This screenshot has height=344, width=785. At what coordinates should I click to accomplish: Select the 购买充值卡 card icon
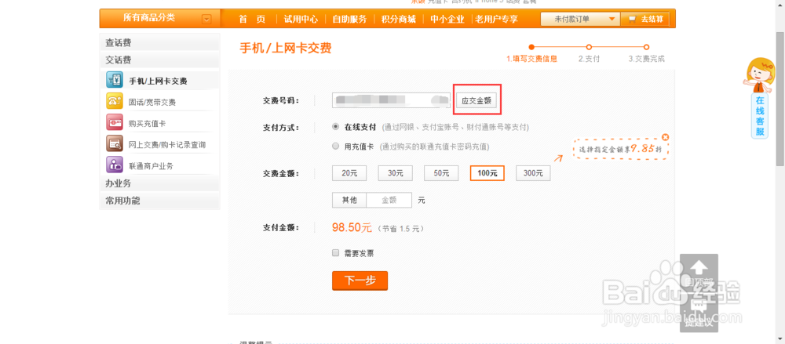114,122
